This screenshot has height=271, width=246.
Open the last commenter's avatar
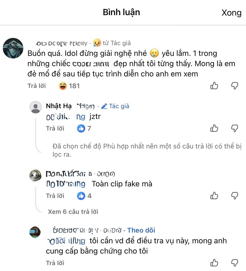point(35,232)
